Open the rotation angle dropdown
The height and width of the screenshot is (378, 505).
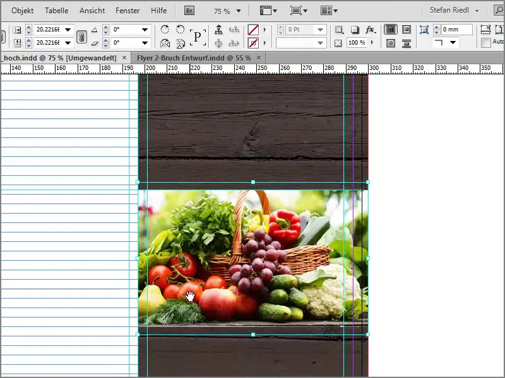pyautogui.click(x=145, y=30)
